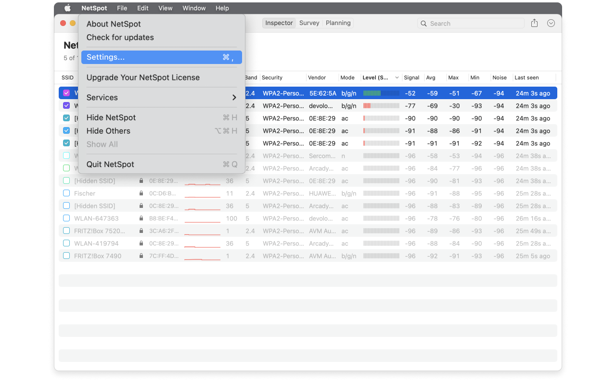
Task: Click HUAWE... vendor cell
Action: 322,193
